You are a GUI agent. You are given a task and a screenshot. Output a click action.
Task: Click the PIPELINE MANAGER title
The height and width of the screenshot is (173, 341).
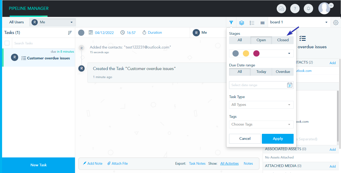(29, 8)
